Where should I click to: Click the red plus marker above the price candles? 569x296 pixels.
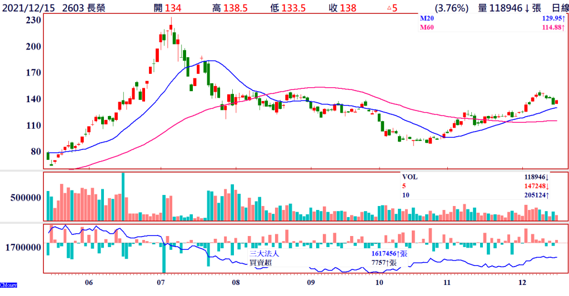[201, 58]
